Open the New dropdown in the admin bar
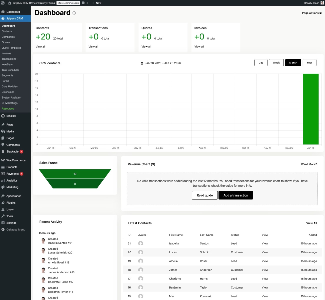 pyautogui.click(x=96, y=3)
